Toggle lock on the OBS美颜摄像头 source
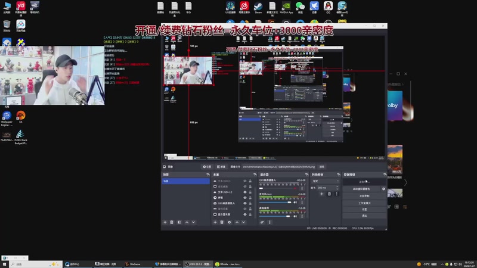Screen dimensions: 477x268 click(250, 203)
